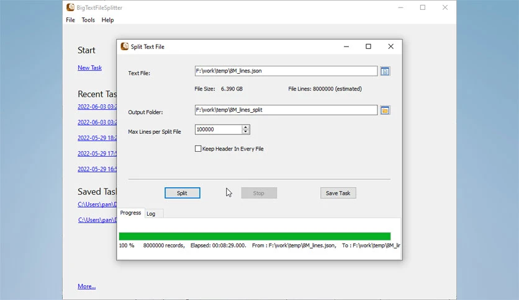Viewport: 519px width, 300px height.
Task: Close the BigTextFileSplitter main window
Action: click(445, 7)
